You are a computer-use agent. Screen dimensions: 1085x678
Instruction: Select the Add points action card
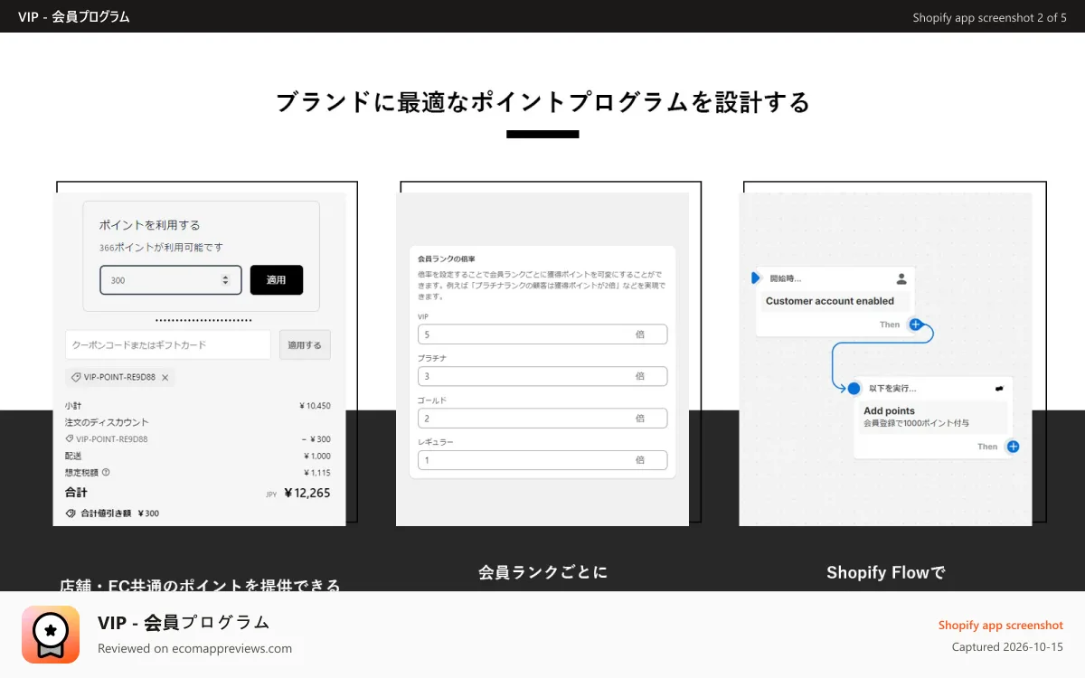933,418
